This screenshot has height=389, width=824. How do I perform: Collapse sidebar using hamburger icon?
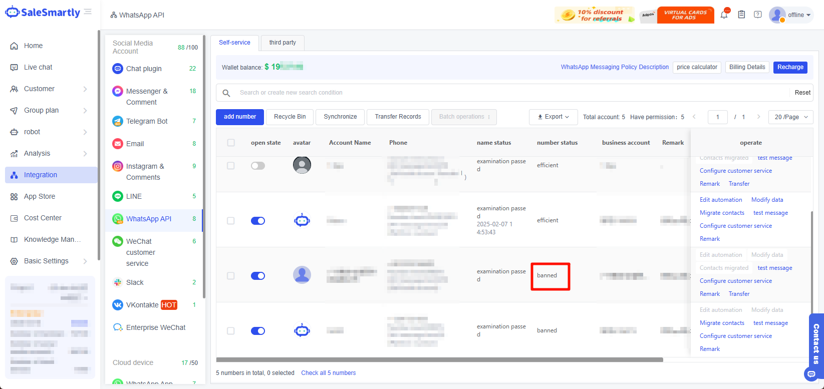coord(88,12)
